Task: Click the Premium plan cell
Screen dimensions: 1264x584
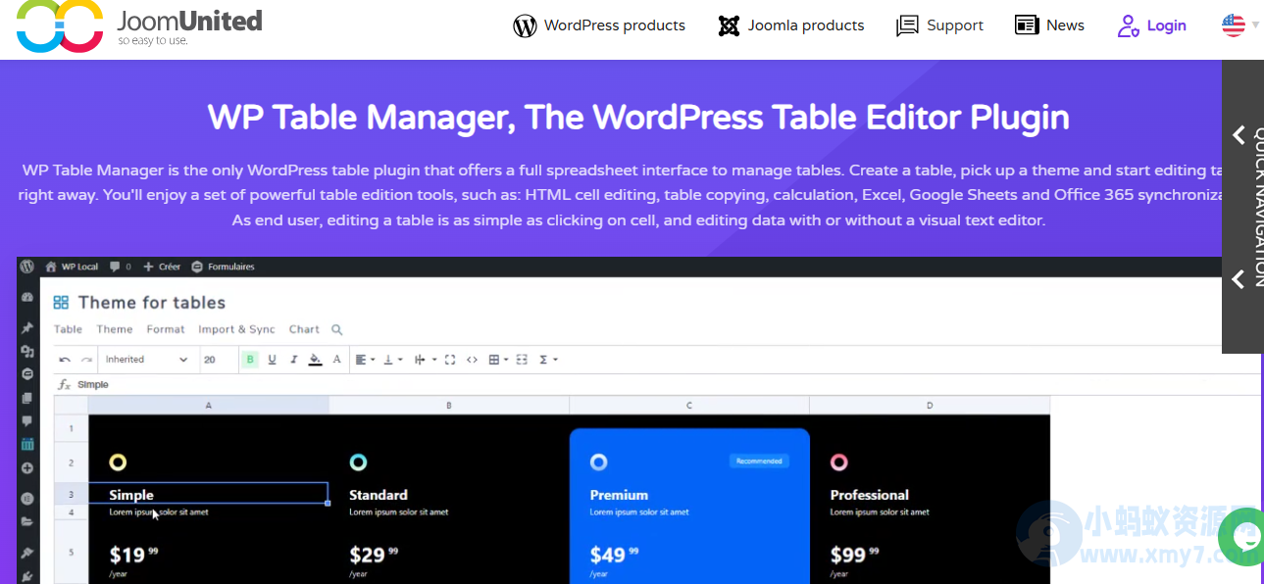Action: click(689, 494)
